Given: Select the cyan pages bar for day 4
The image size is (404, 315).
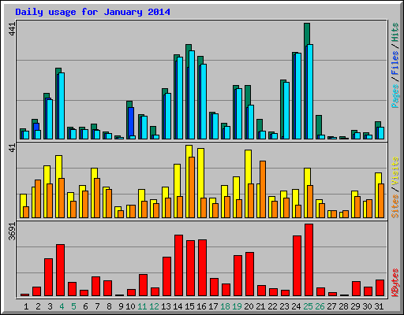Looking at the screenshot, I should tap(62, 106).
